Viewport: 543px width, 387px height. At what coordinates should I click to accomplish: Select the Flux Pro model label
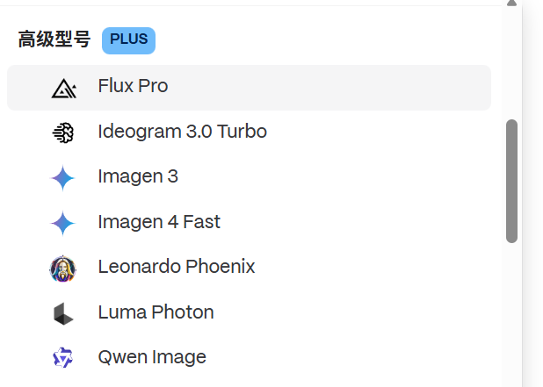(x=133, y=86)
